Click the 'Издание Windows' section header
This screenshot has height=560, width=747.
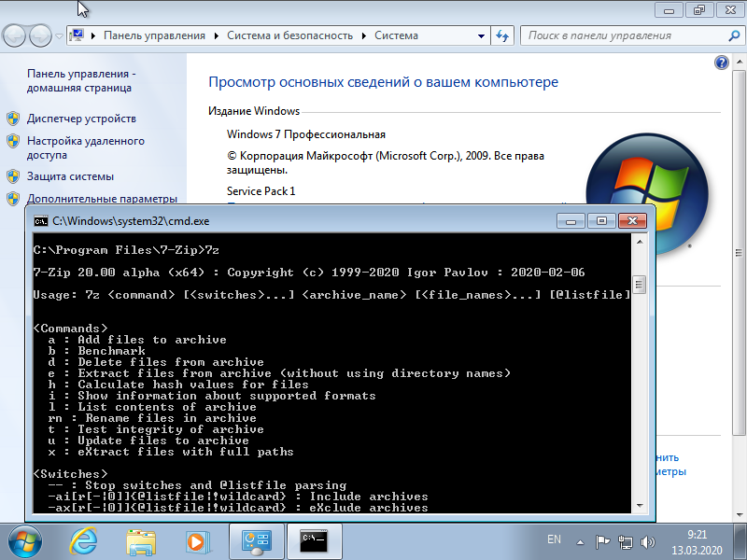coord(254,111)
